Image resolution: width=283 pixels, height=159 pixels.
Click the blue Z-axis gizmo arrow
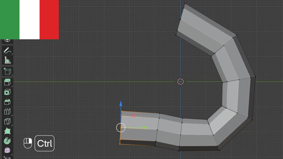[x=121, y=104]
